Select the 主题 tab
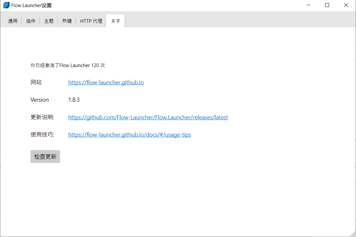 49,21
